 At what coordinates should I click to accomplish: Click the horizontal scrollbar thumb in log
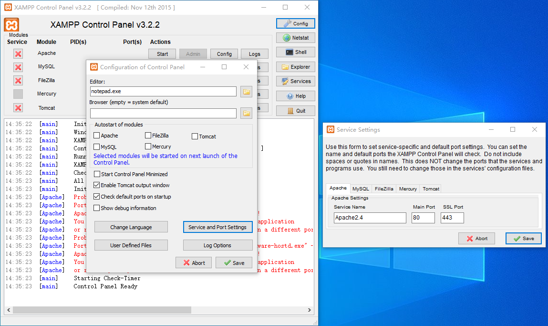tap(102, 310)
